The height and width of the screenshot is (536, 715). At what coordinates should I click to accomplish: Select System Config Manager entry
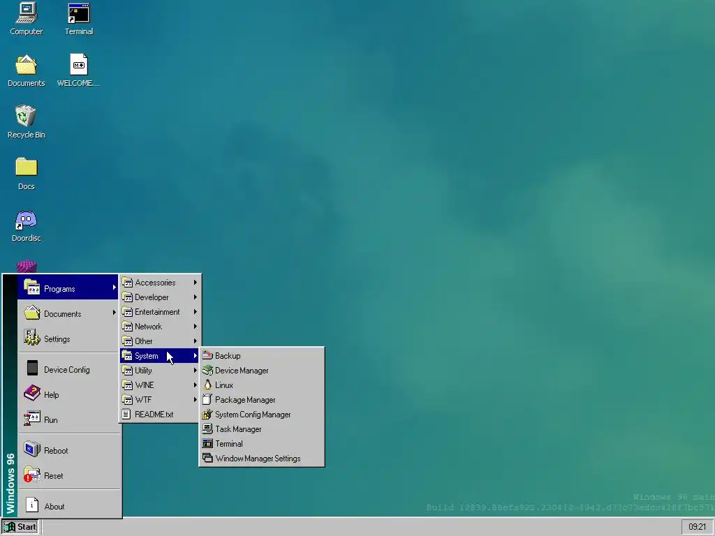pos(262,415)
